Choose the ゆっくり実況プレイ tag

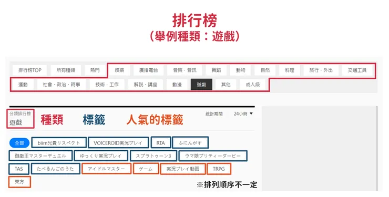pyautogui.click(x=101, y=156)
